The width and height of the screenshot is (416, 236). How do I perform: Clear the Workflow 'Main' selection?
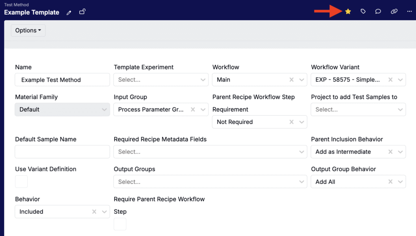click(x=291, y=80)
